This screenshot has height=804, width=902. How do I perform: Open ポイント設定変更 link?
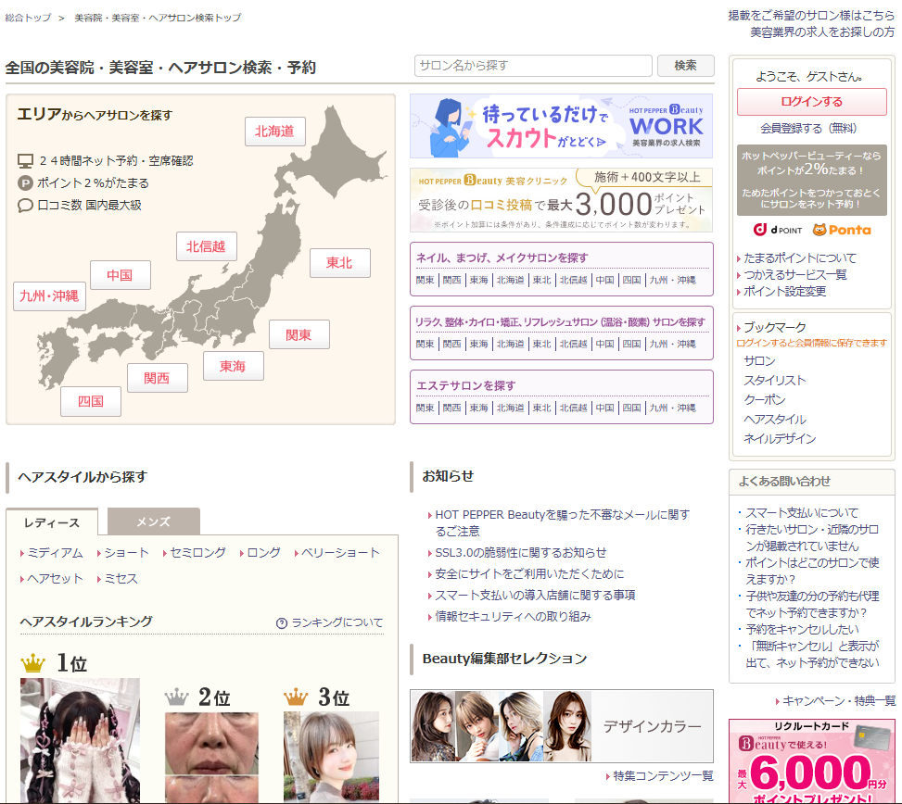(784, 292)
